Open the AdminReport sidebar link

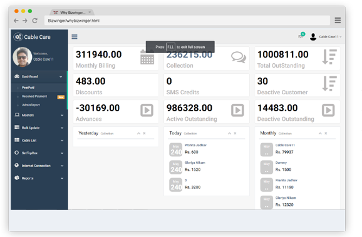(31, 105)
